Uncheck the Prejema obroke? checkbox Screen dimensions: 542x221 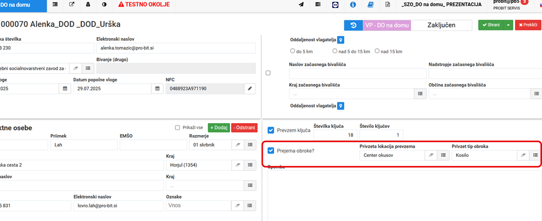pyautogui.click(x=271, y=151)
